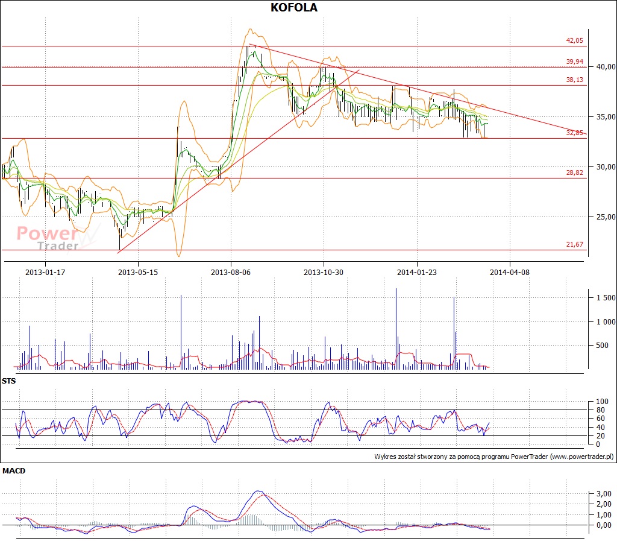Select the 2014-04-08 date label
Image resolution: width=617 pixels, height=544 pixels.
pyautogui.click(x=510, y=272)
